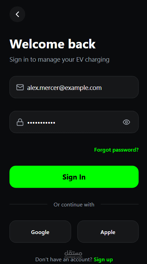Click the Don't have an account? text
This screenshot has height=264, width=147.
point(64,260)
